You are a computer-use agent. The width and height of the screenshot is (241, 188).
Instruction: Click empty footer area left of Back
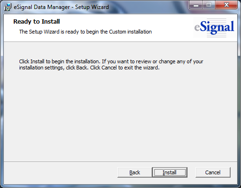coord(60,172)
